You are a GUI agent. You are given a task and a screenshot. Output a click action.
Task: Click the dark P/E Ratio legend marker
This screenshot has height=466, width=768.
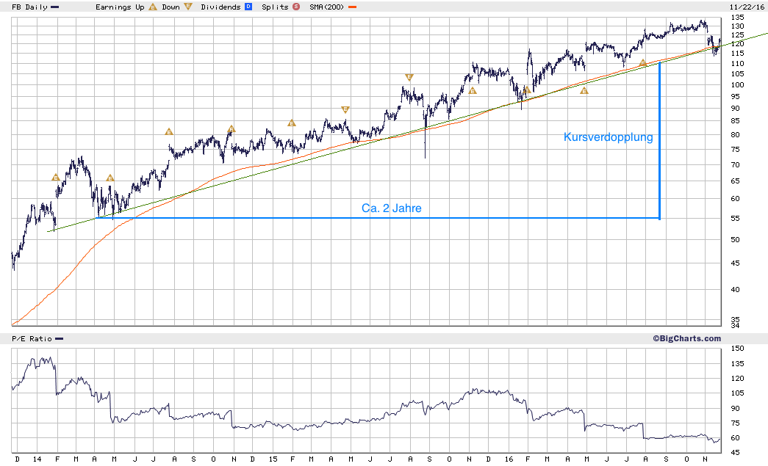tap(60, 339)
